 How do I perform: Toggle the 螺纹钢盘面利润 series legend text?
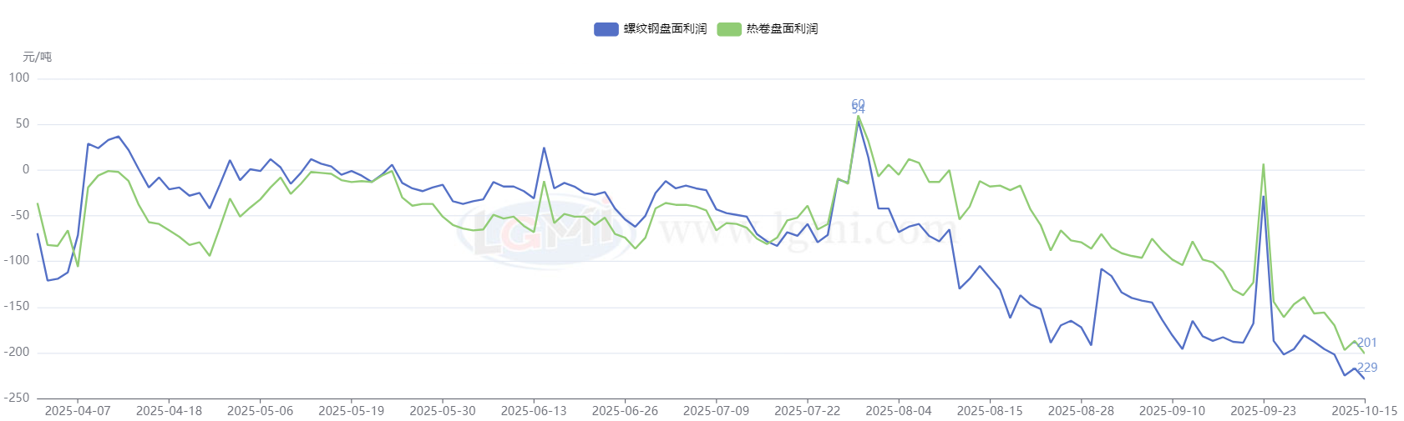(665, 29)
